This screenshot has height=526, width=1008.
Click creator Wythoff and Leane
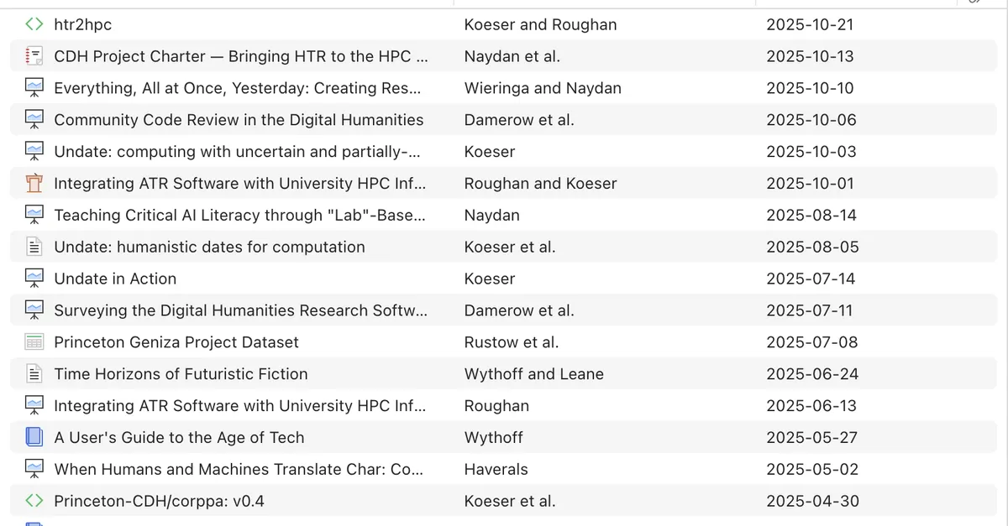point(533,374)
